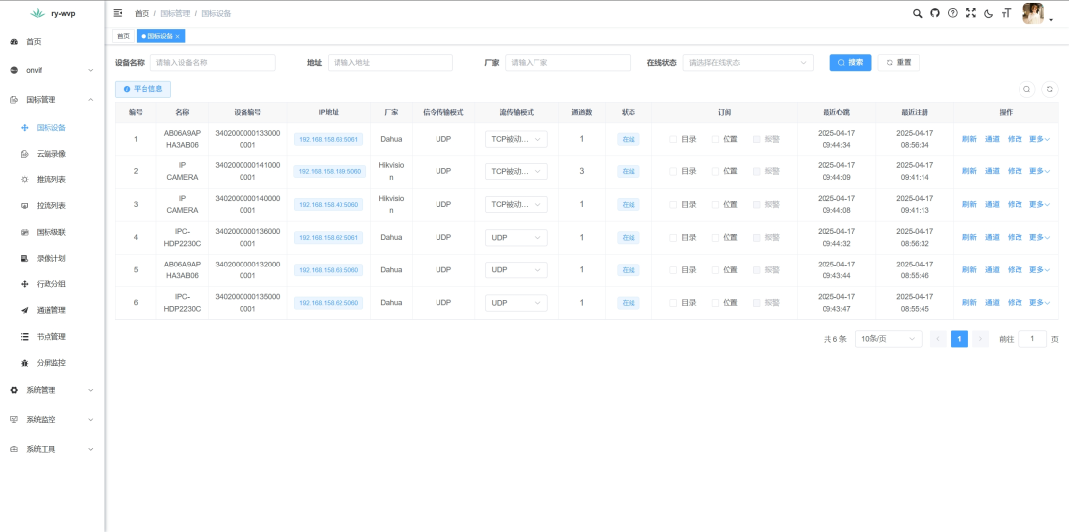This screenshot has width=1069, height=532.
Task: Collapse the sidebar with the hamburger icon
Action: (118, 13)
